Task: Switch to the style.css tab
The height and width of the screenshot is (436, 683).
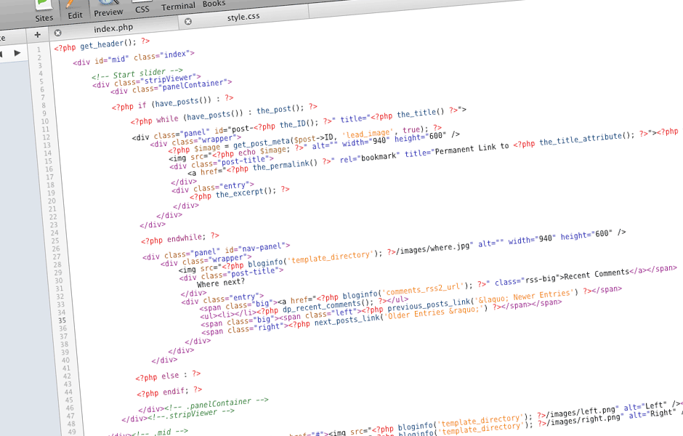Action: coord(243,17)
